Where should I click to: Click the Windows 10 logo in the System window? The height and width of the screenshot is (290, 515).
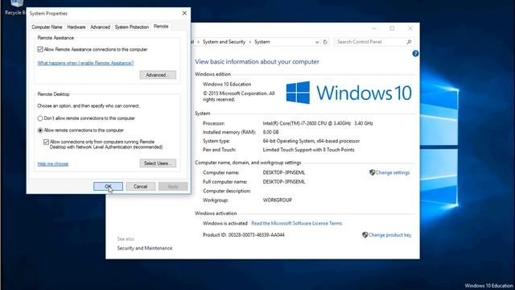348,93
